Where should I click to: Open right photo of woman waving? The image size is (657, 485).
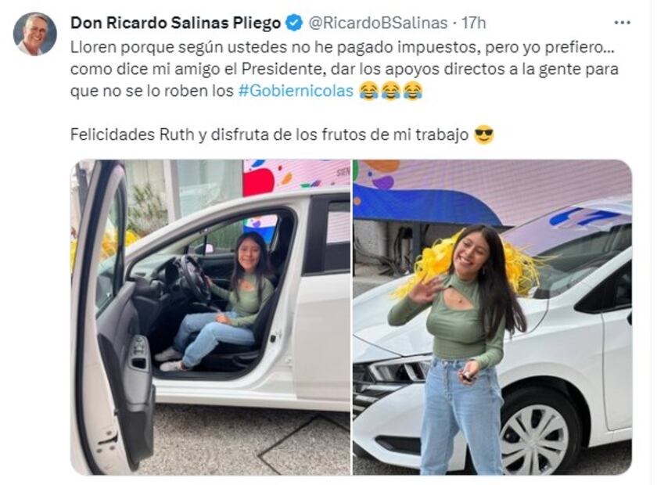pyautogui.click(x=492, y=318)
